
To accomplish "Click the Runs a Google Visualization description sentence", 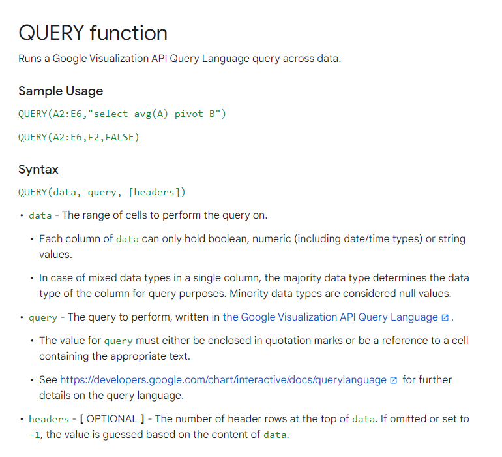I will tap(179, 59).
